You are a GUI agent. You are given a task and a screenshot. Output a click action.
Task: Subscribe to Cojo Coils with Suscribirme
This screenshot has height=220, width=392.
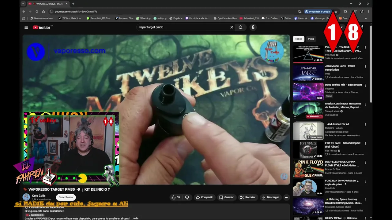pos(66,197)
